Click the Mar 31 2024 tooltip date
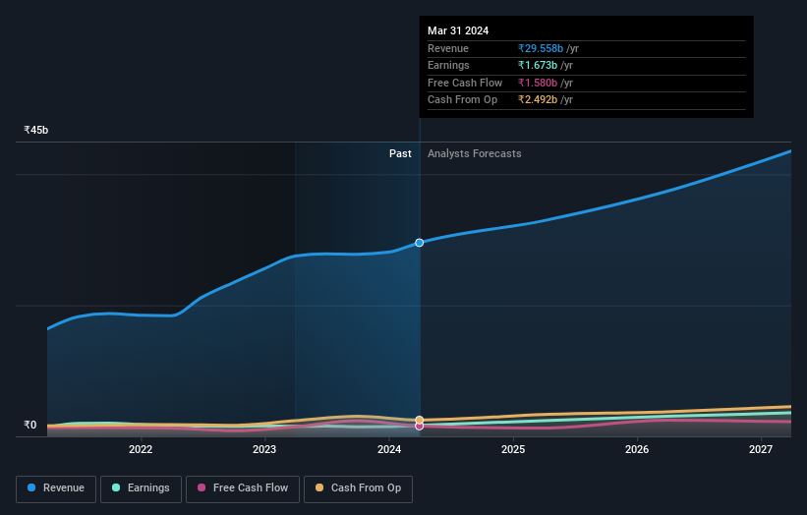Viewport: 807px width, 515px height. 458,30
